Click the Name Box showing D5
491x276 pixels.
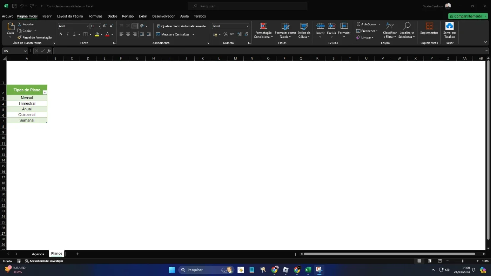click(15, 51)
